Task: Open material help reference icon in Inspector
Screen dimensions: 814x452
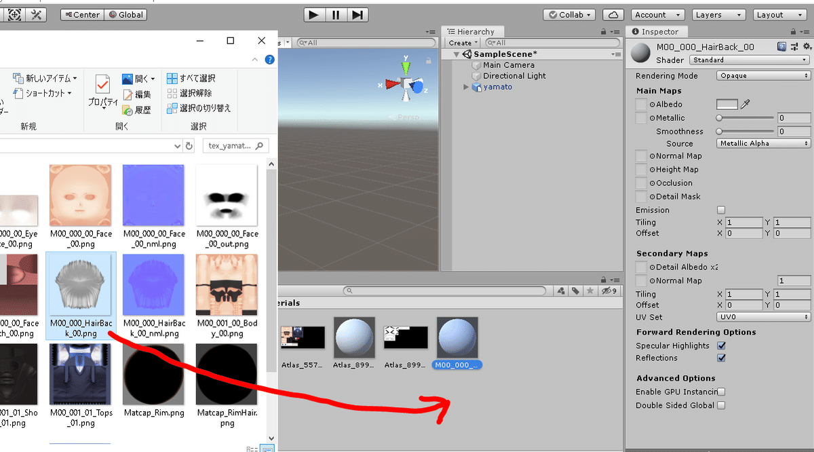Action: [x=781, y=47]
